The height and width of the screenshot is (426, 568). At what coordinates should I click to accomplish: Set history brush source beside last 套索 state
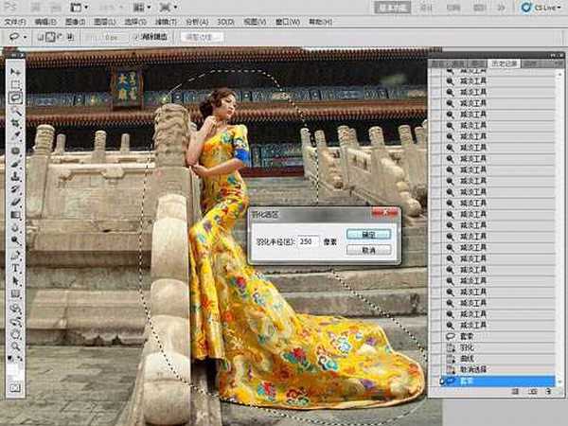tap(439, 381)
